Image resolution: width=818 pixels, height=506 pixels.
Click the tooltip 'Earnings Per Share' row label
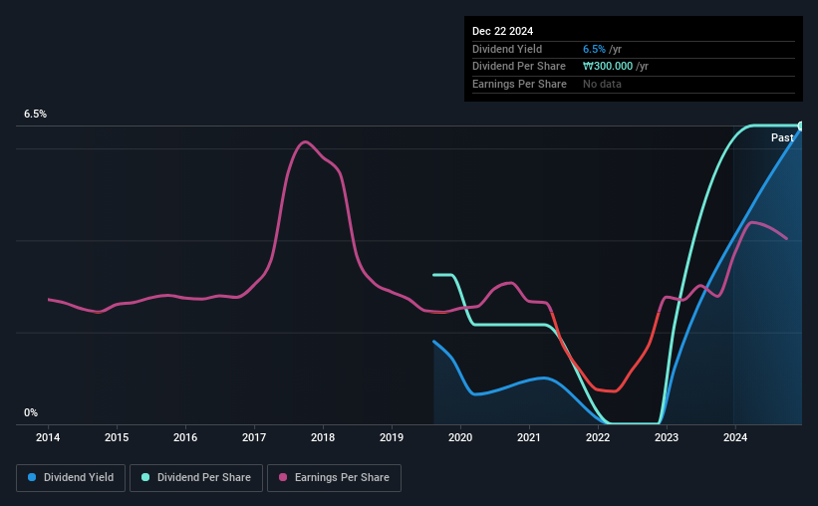tap(520, 84)
